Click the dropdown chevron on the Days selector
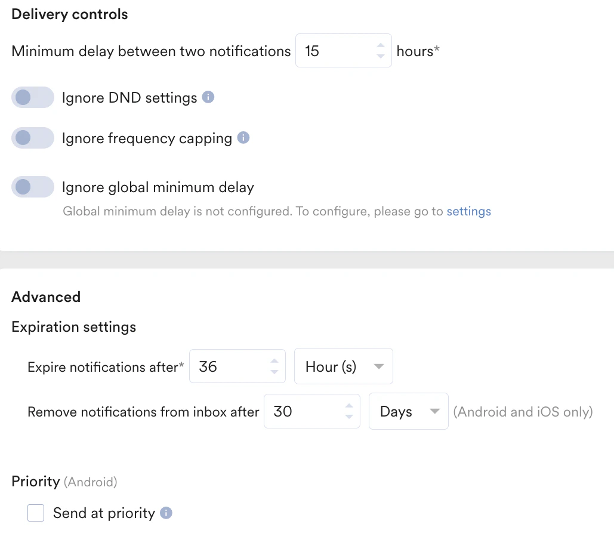 434,411
